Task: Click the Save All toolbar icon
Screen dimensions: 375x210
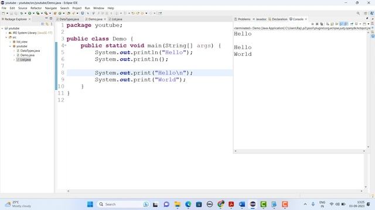Action: (x=16, y=13)
